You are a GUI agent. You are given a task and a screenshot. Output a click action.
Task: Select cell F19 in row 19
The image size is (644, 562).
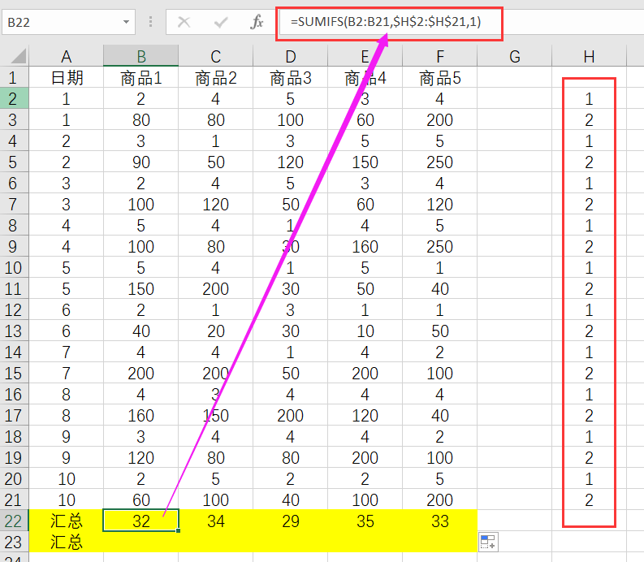click(440, 457)
